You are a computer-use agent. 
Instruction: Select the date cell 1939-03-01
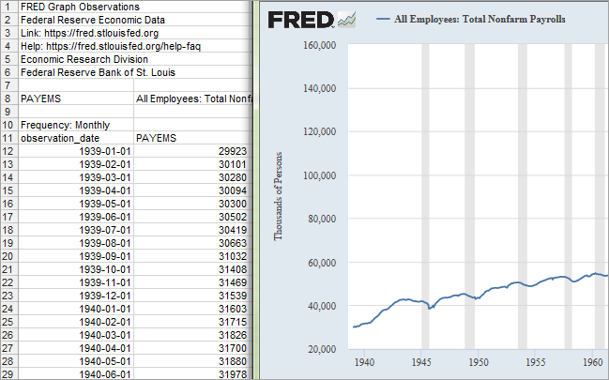(x=76, y=177)
